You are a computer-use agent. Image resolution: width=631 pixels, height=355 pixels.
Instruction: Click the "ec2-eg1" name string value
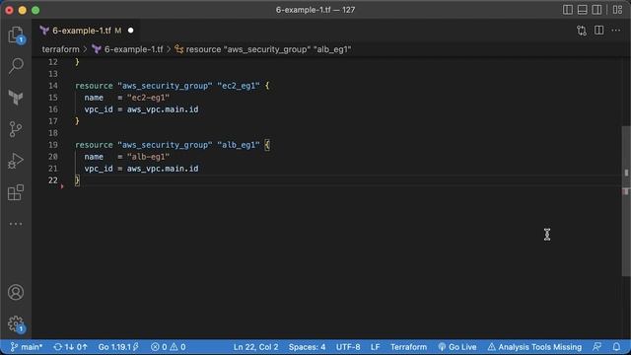[x=149, y=98]
